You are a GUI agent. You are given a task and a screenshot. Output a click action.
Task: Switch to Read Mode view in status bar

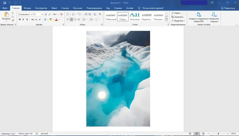[x=190, y=134]
